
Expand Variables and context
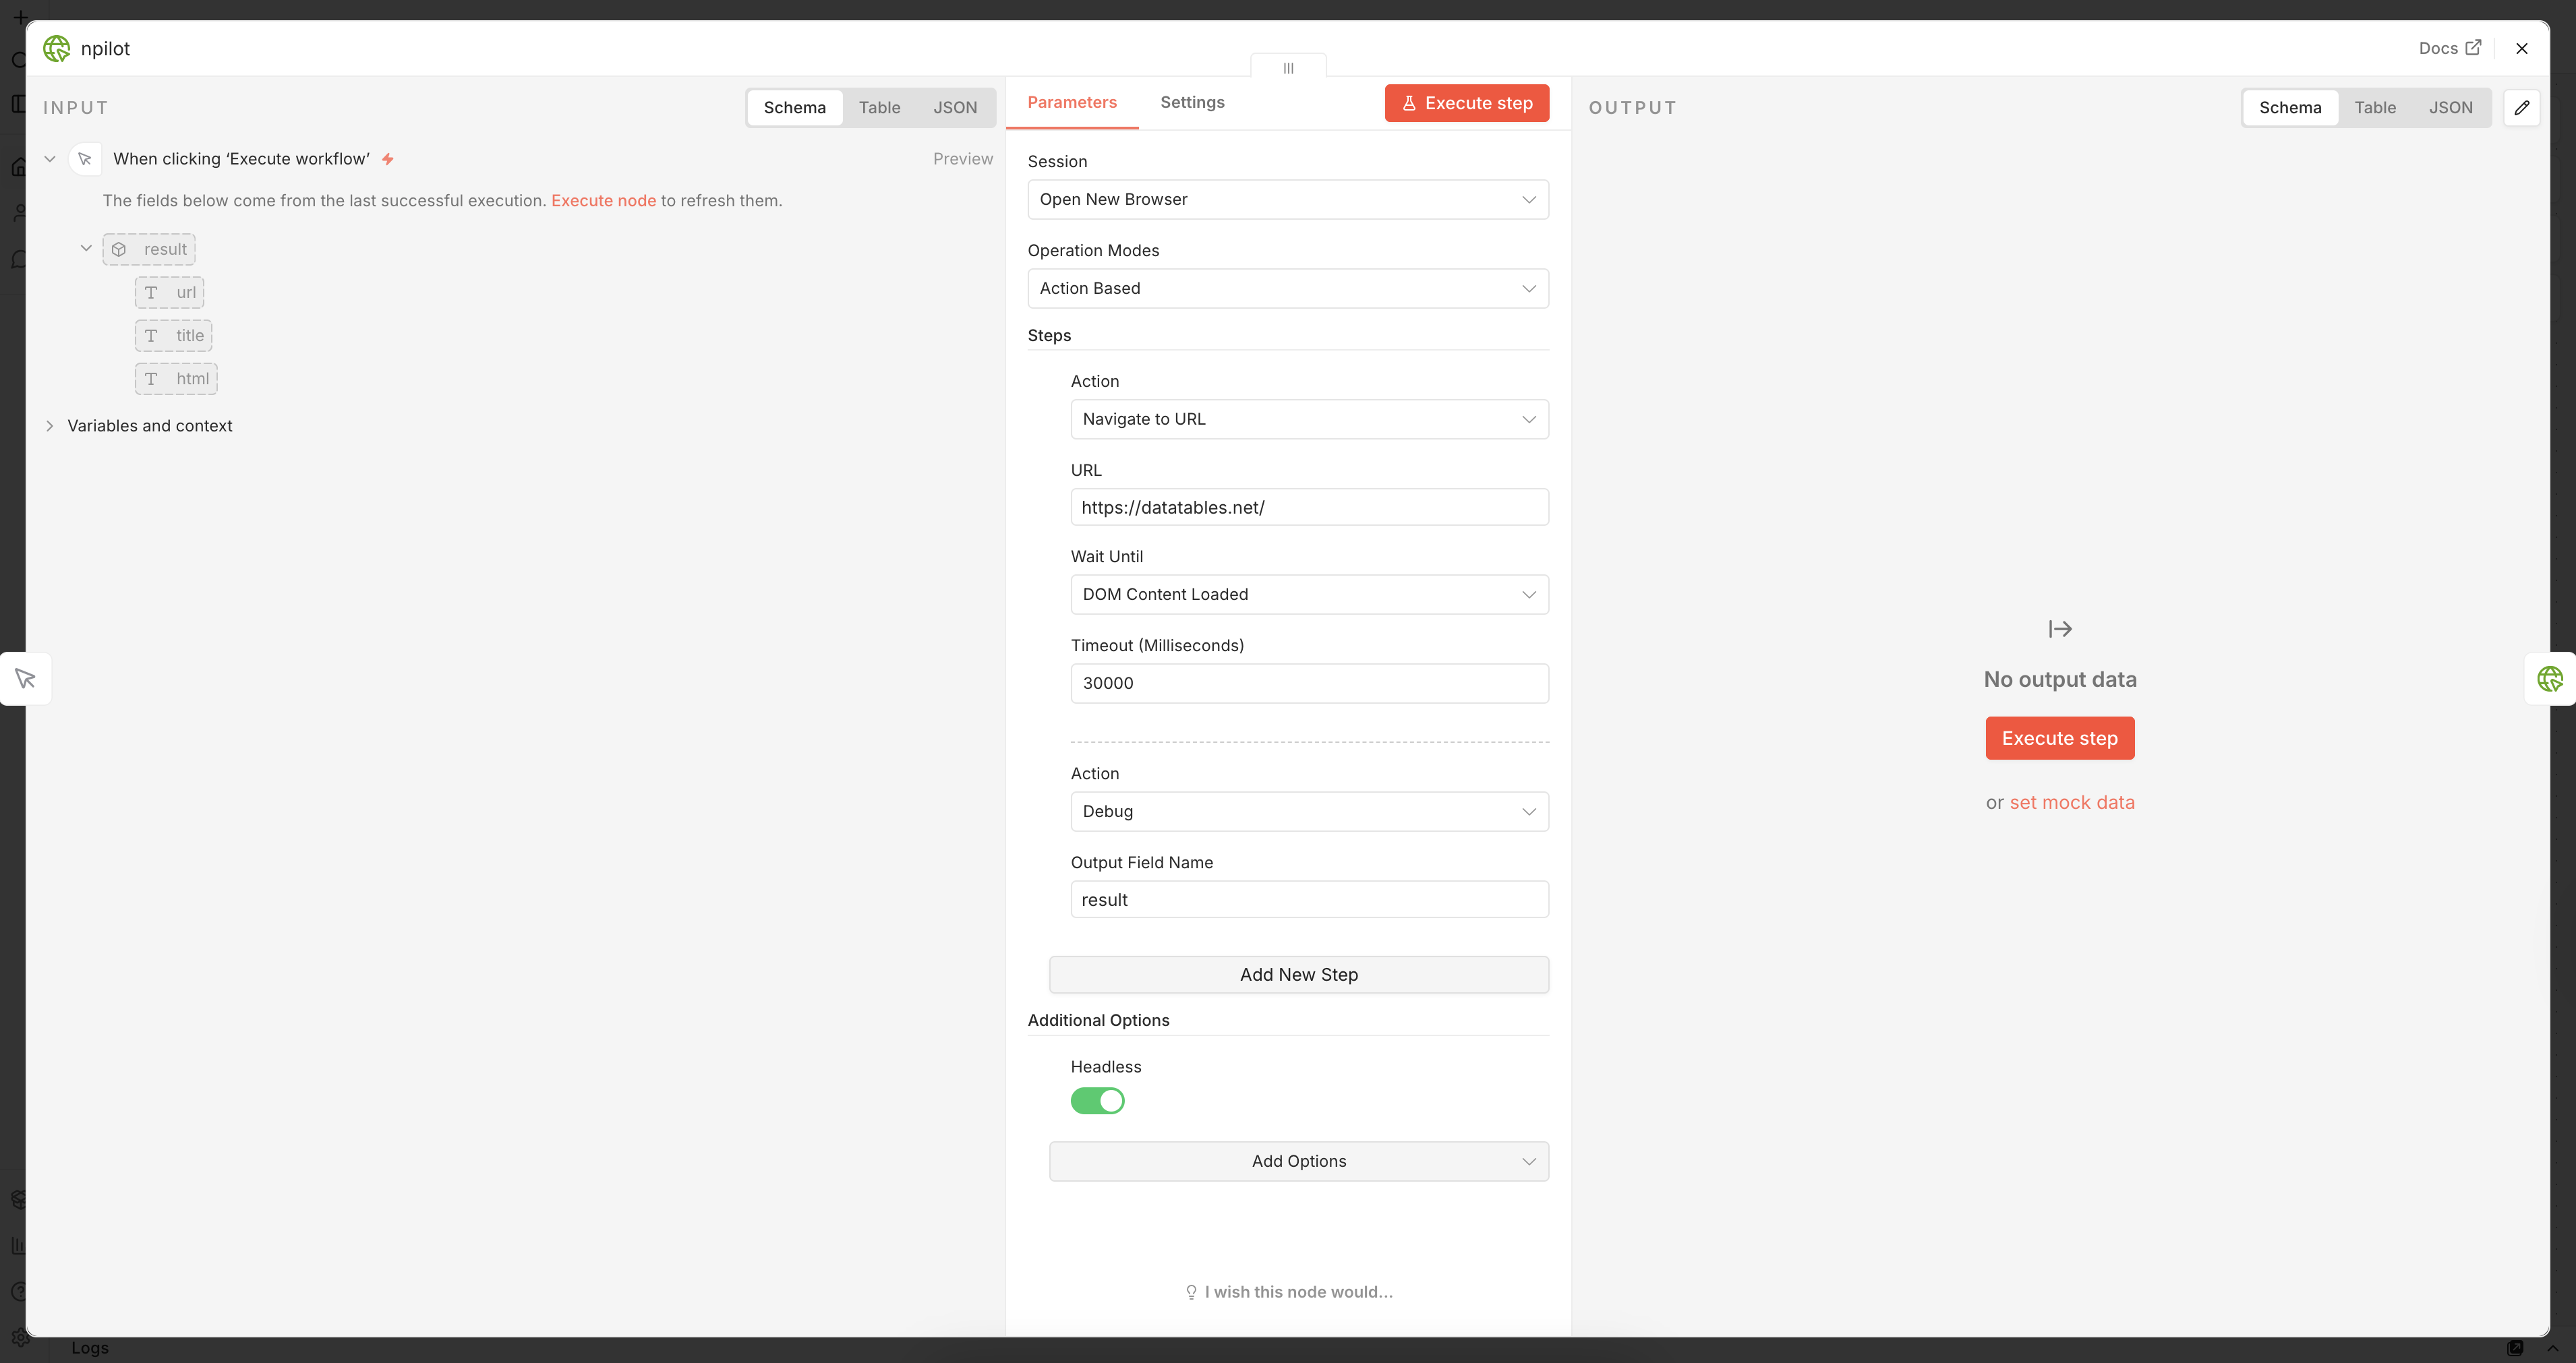click(49, 426)
